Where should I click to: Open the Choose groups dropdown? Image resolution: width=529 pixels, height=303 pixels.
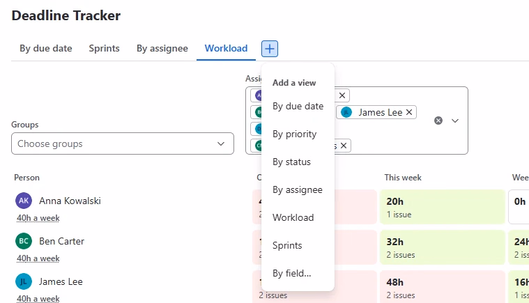pyautogui.click(x=123, y=143)
